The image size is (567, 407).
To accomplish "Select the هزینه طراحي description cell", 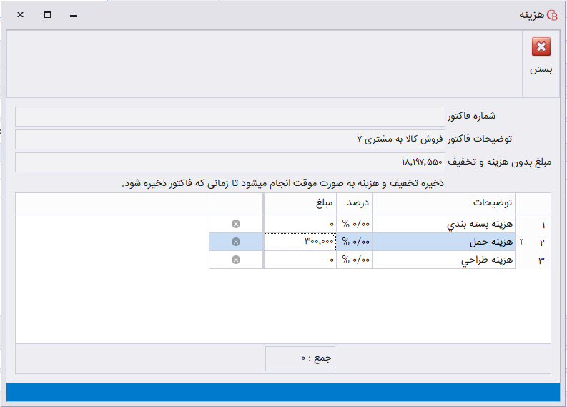I will (x=444, y=260).
